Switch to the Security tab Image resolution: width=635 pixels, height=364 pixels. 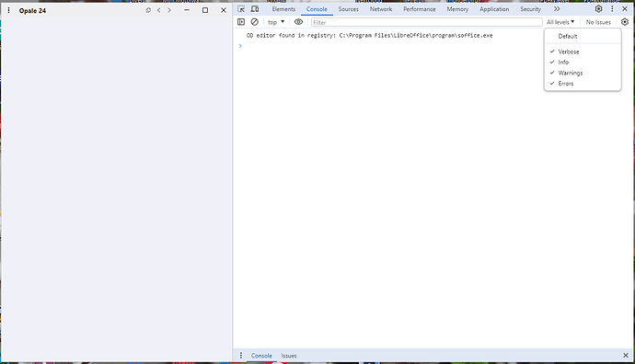click(530, 9)
